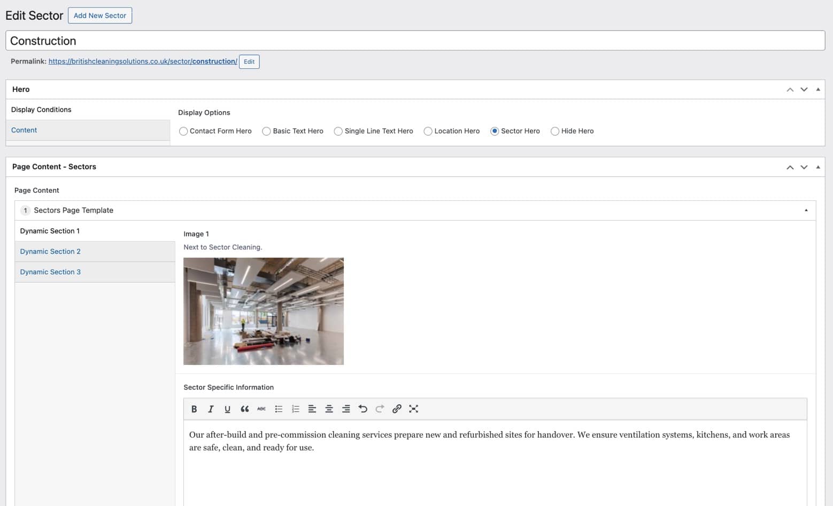This screenshot has height=506, width=833.
Task: Open the Display Conditions tab
Action: [x=88, y=110]
